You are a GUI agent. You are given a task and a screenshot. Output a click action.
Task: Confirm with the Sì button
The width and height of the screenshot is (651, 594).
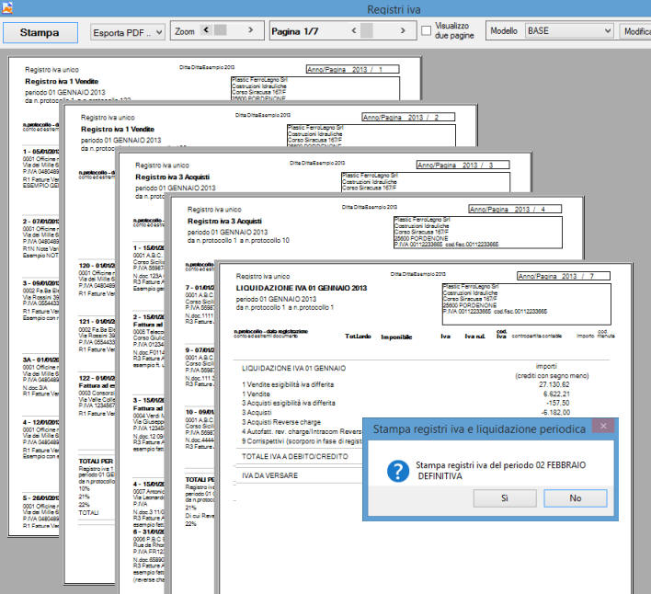[505, 498]
